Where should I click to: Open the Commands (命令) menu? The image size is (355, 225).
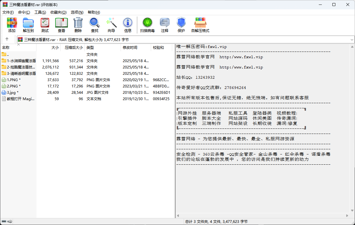click(24, 12)
